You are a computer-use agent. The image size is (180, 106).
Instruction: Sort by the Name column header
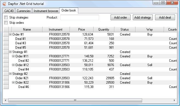coord(27,30)
